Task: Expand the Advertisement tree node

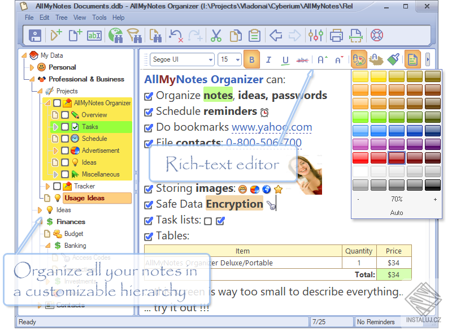Action: [x=55, y=151]
